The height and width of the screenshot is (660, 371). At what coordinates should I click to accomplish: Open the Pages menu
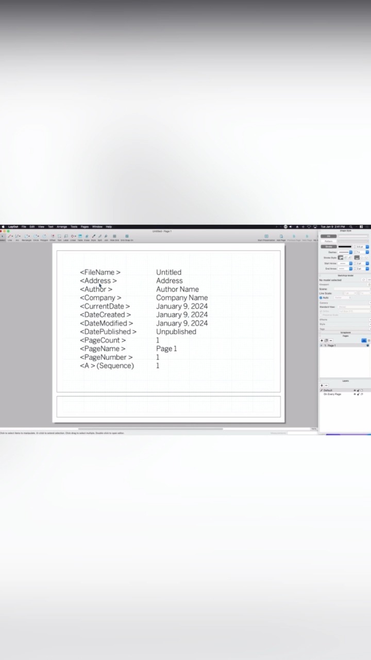[85, 227]
